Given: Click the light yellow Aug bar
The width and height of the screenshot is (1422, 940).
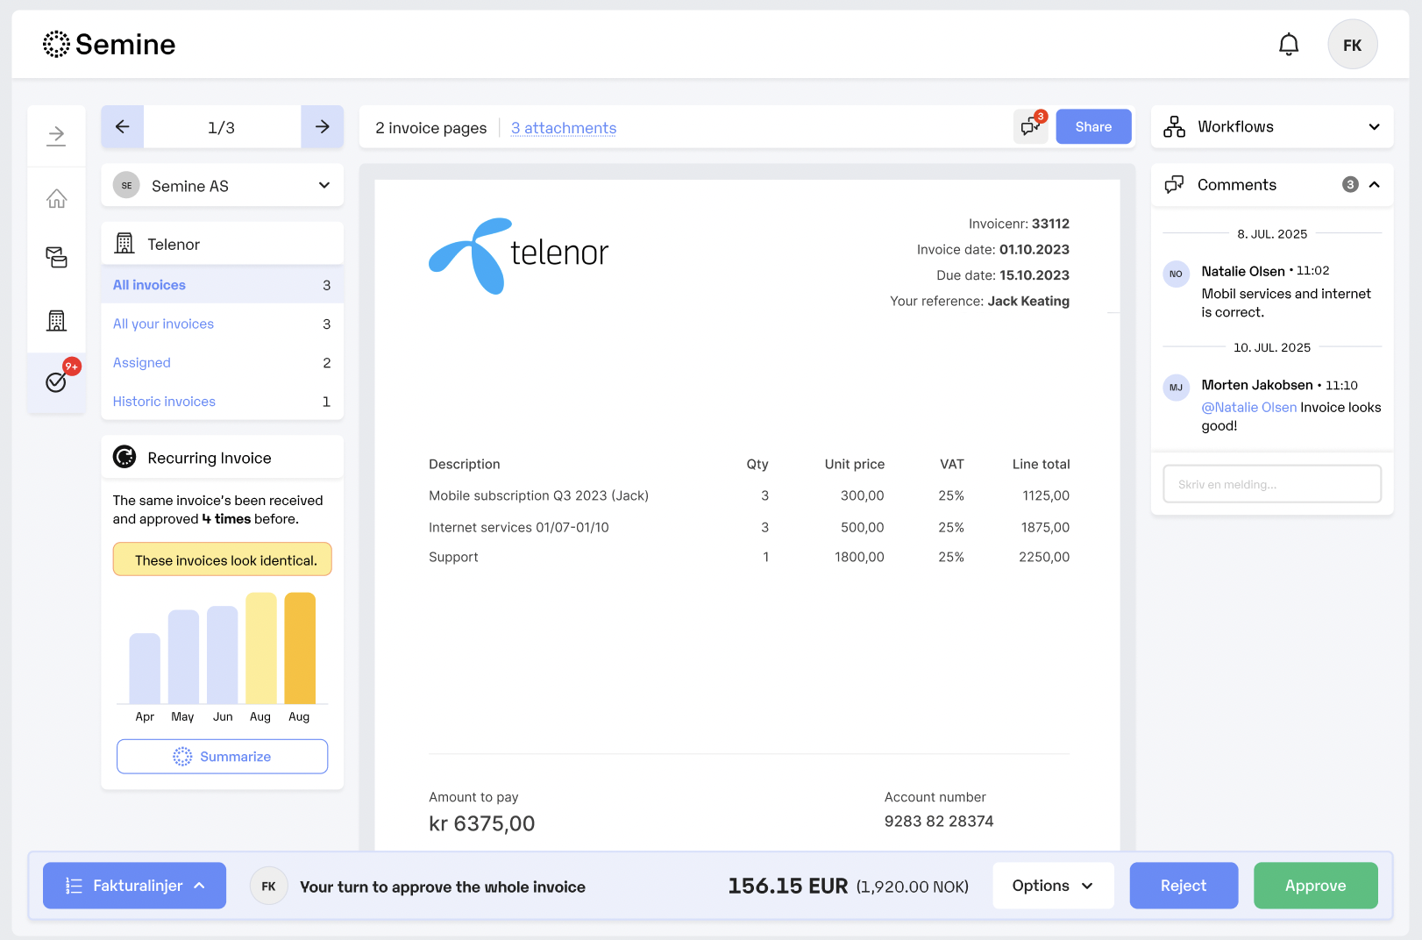Looking at the screenshot, I should click(261, 648).
